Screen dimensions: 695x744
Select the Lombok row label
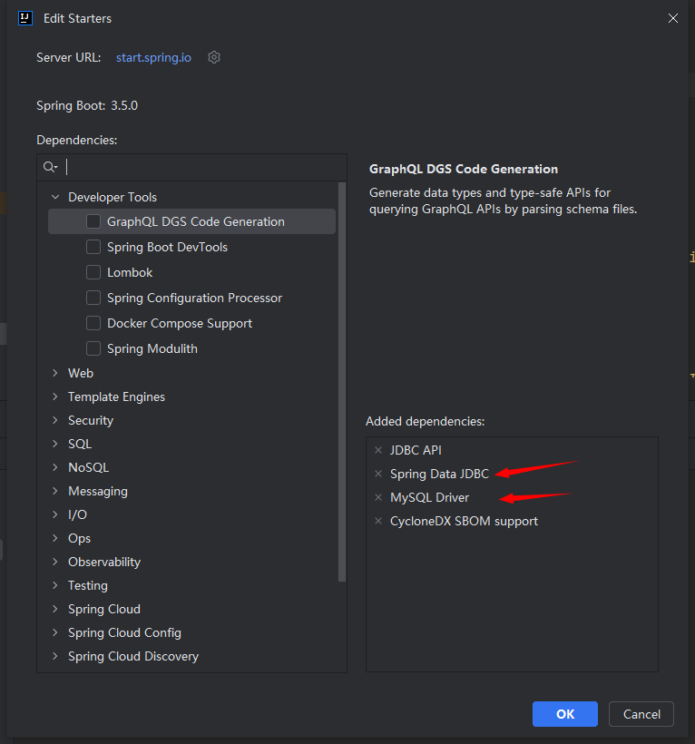point(130,272)
